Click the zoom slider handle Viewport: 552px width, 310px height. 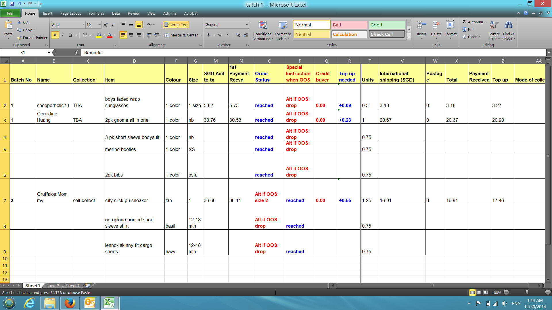(x=527, y=292)
